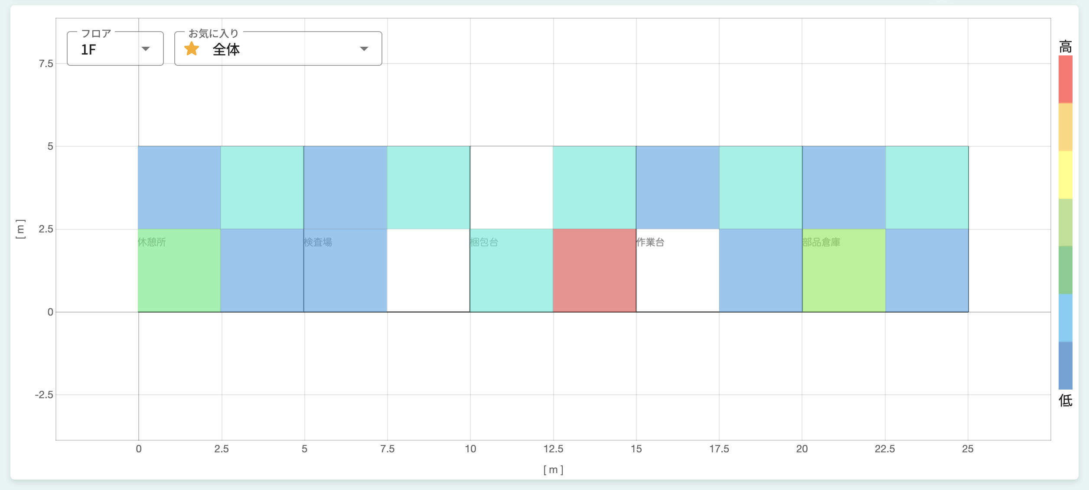Viewport: 1089px width, 490px height.
Task: Click the yellow-green 部品倉庫 zone cell
Action: pyautogui.click(x=844, y=277)
